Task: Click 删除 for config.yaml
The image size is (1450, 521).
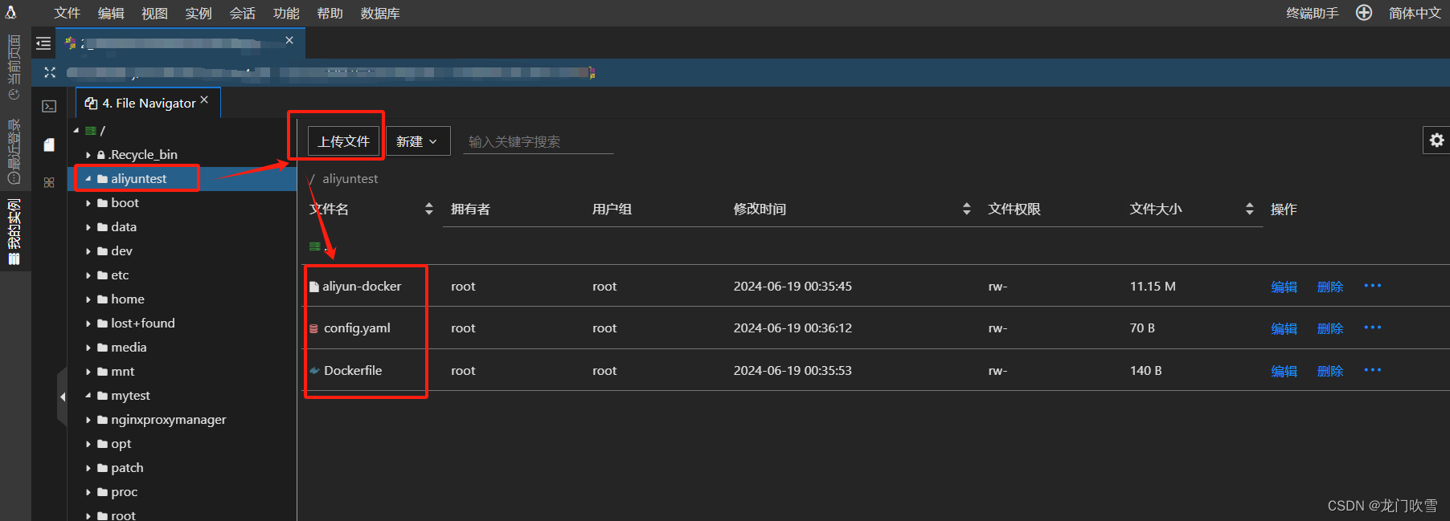Action: (x=1330, y=328)
